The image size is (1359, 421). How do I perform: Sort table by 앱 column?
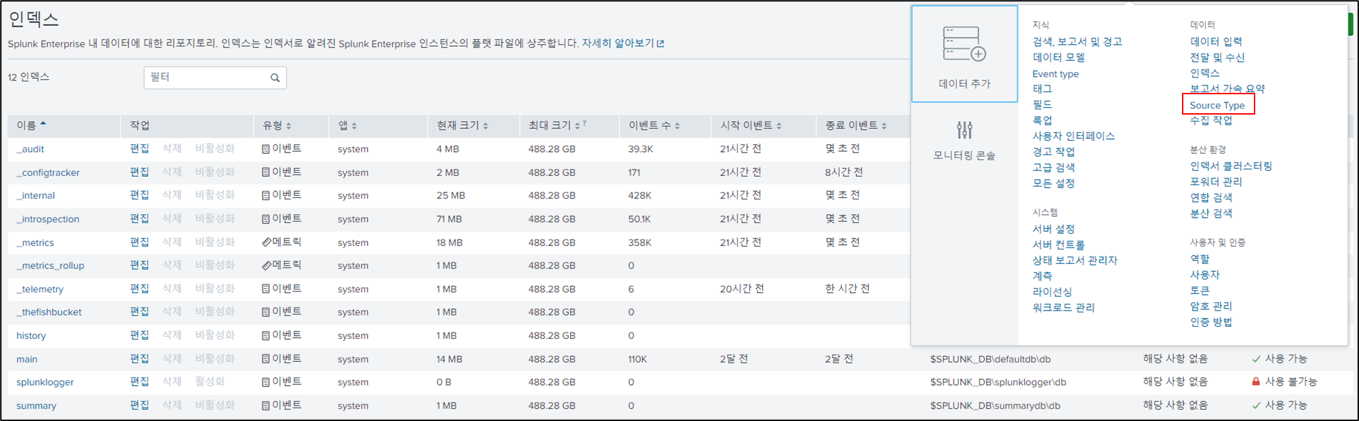[x=347, y=125]
